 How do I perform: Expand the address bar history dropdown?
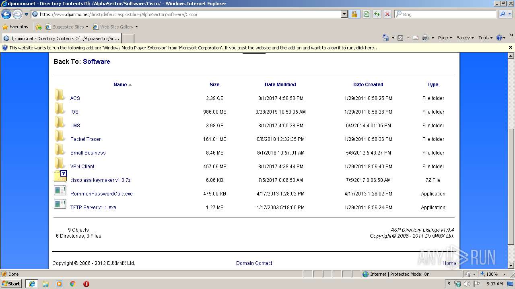pyautogui.click(x=344, y=14)
